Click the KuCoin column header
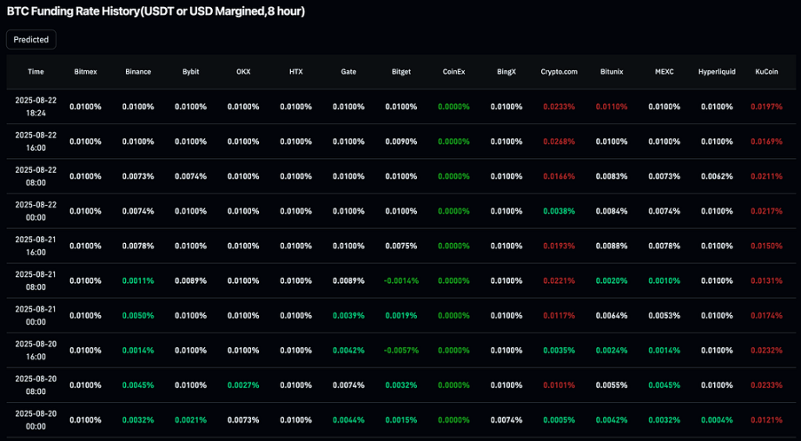801x441 pixels. pos(766,72)
